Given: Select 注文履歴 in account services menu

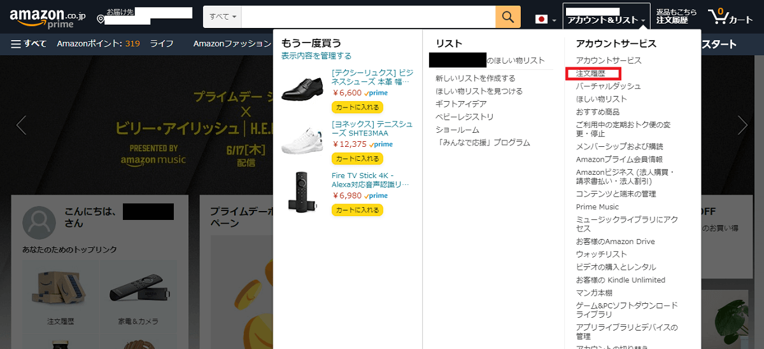Looking at the screenshot, I should [589, 74].
